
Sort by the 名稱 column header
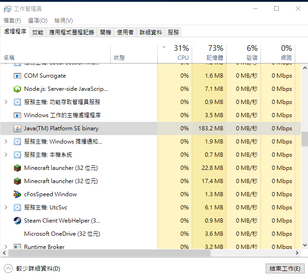click(56, 54)
